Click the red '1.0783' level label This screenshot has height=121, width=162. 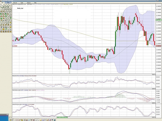15,46
